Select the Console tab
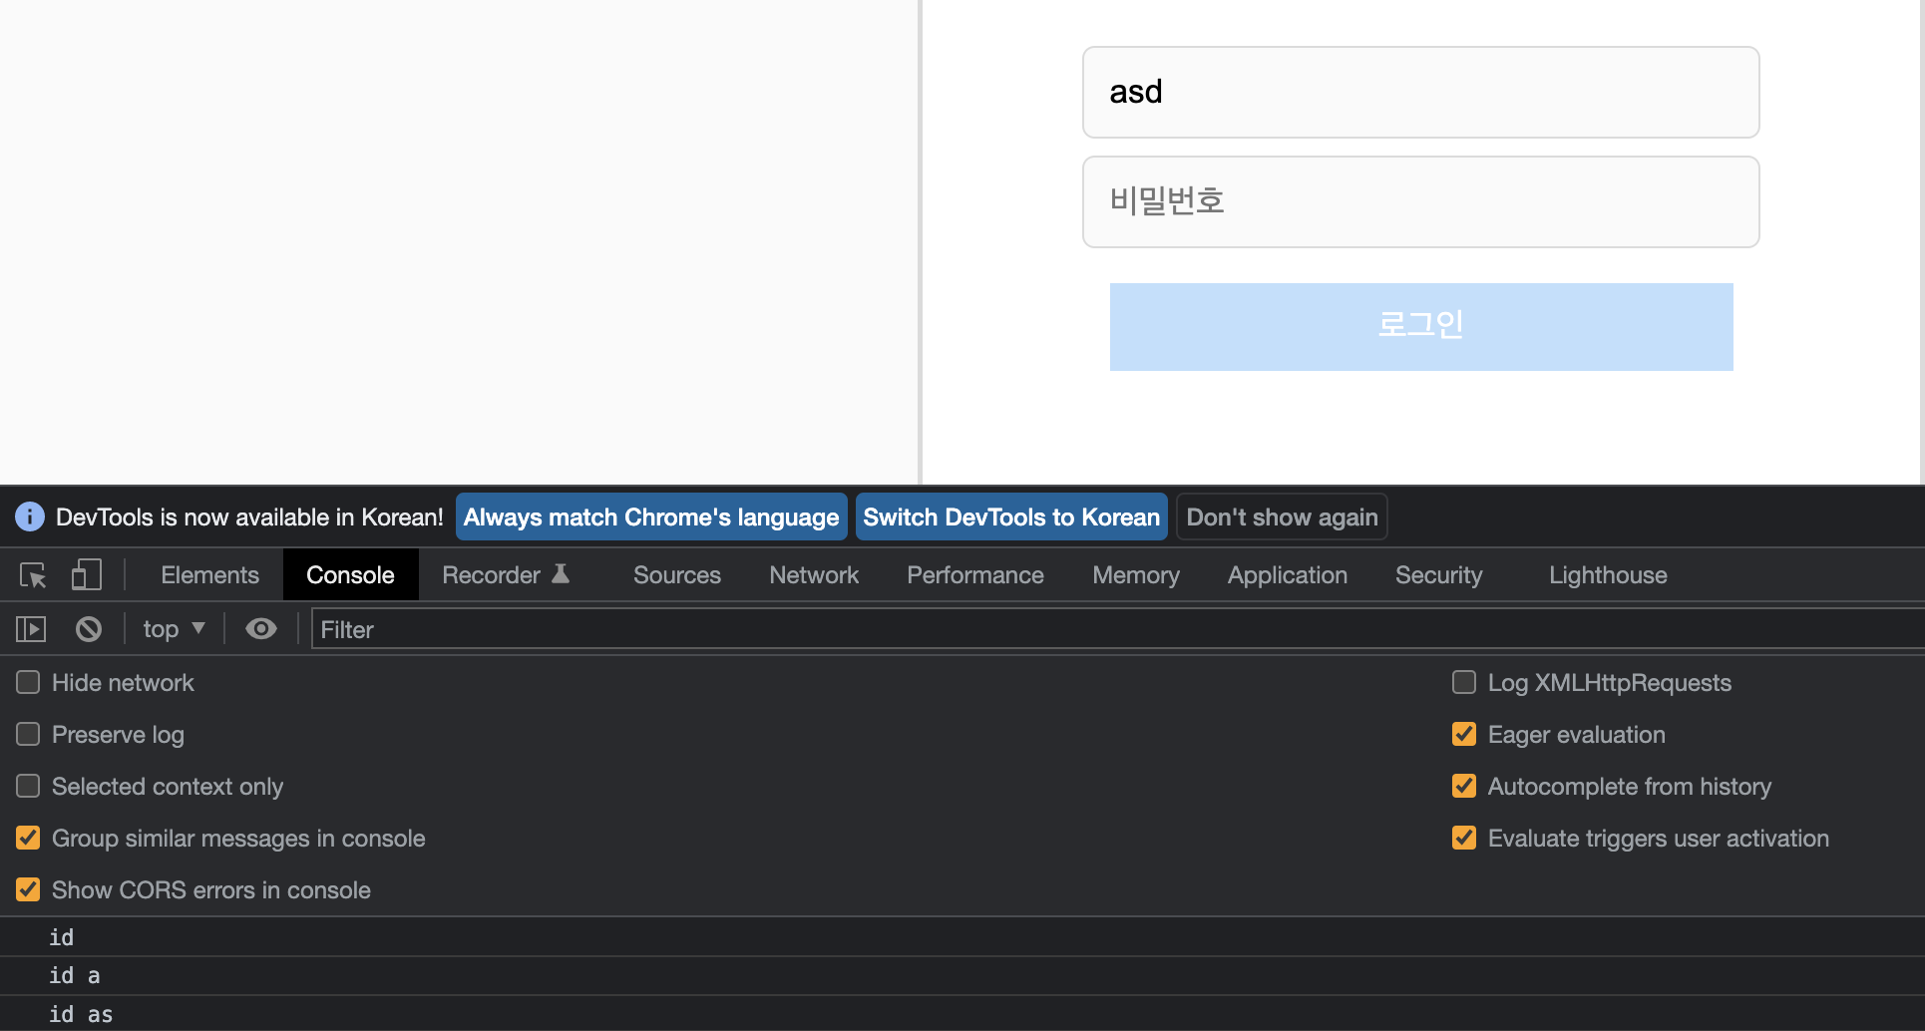Screen dimensions: 1925x1031 click(350, 575)
